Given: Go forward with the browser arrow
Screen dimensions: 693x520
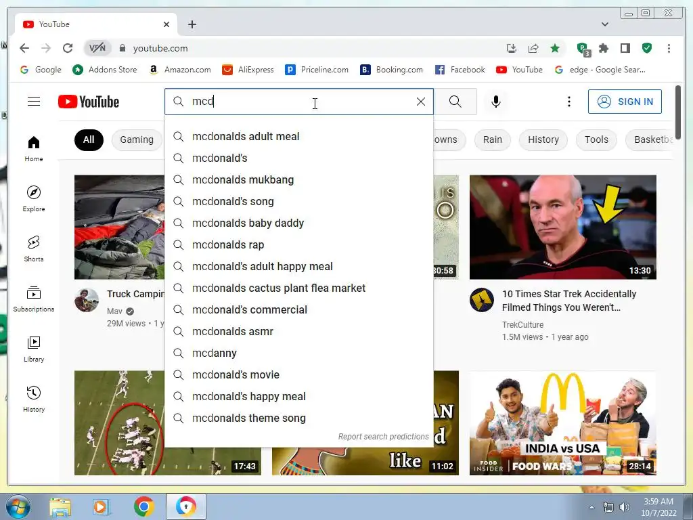Looking at the screenshot, I should 46,48.
